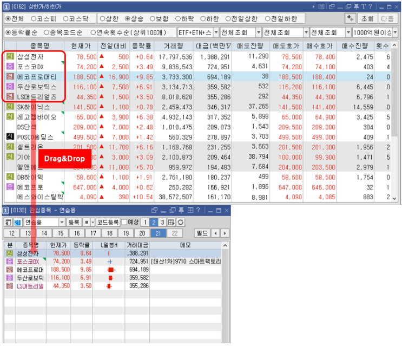Viewport: 402px width, 346px height.
Task: Click the play arrow in 0162 title bar
Action: [x=313, y=6]
